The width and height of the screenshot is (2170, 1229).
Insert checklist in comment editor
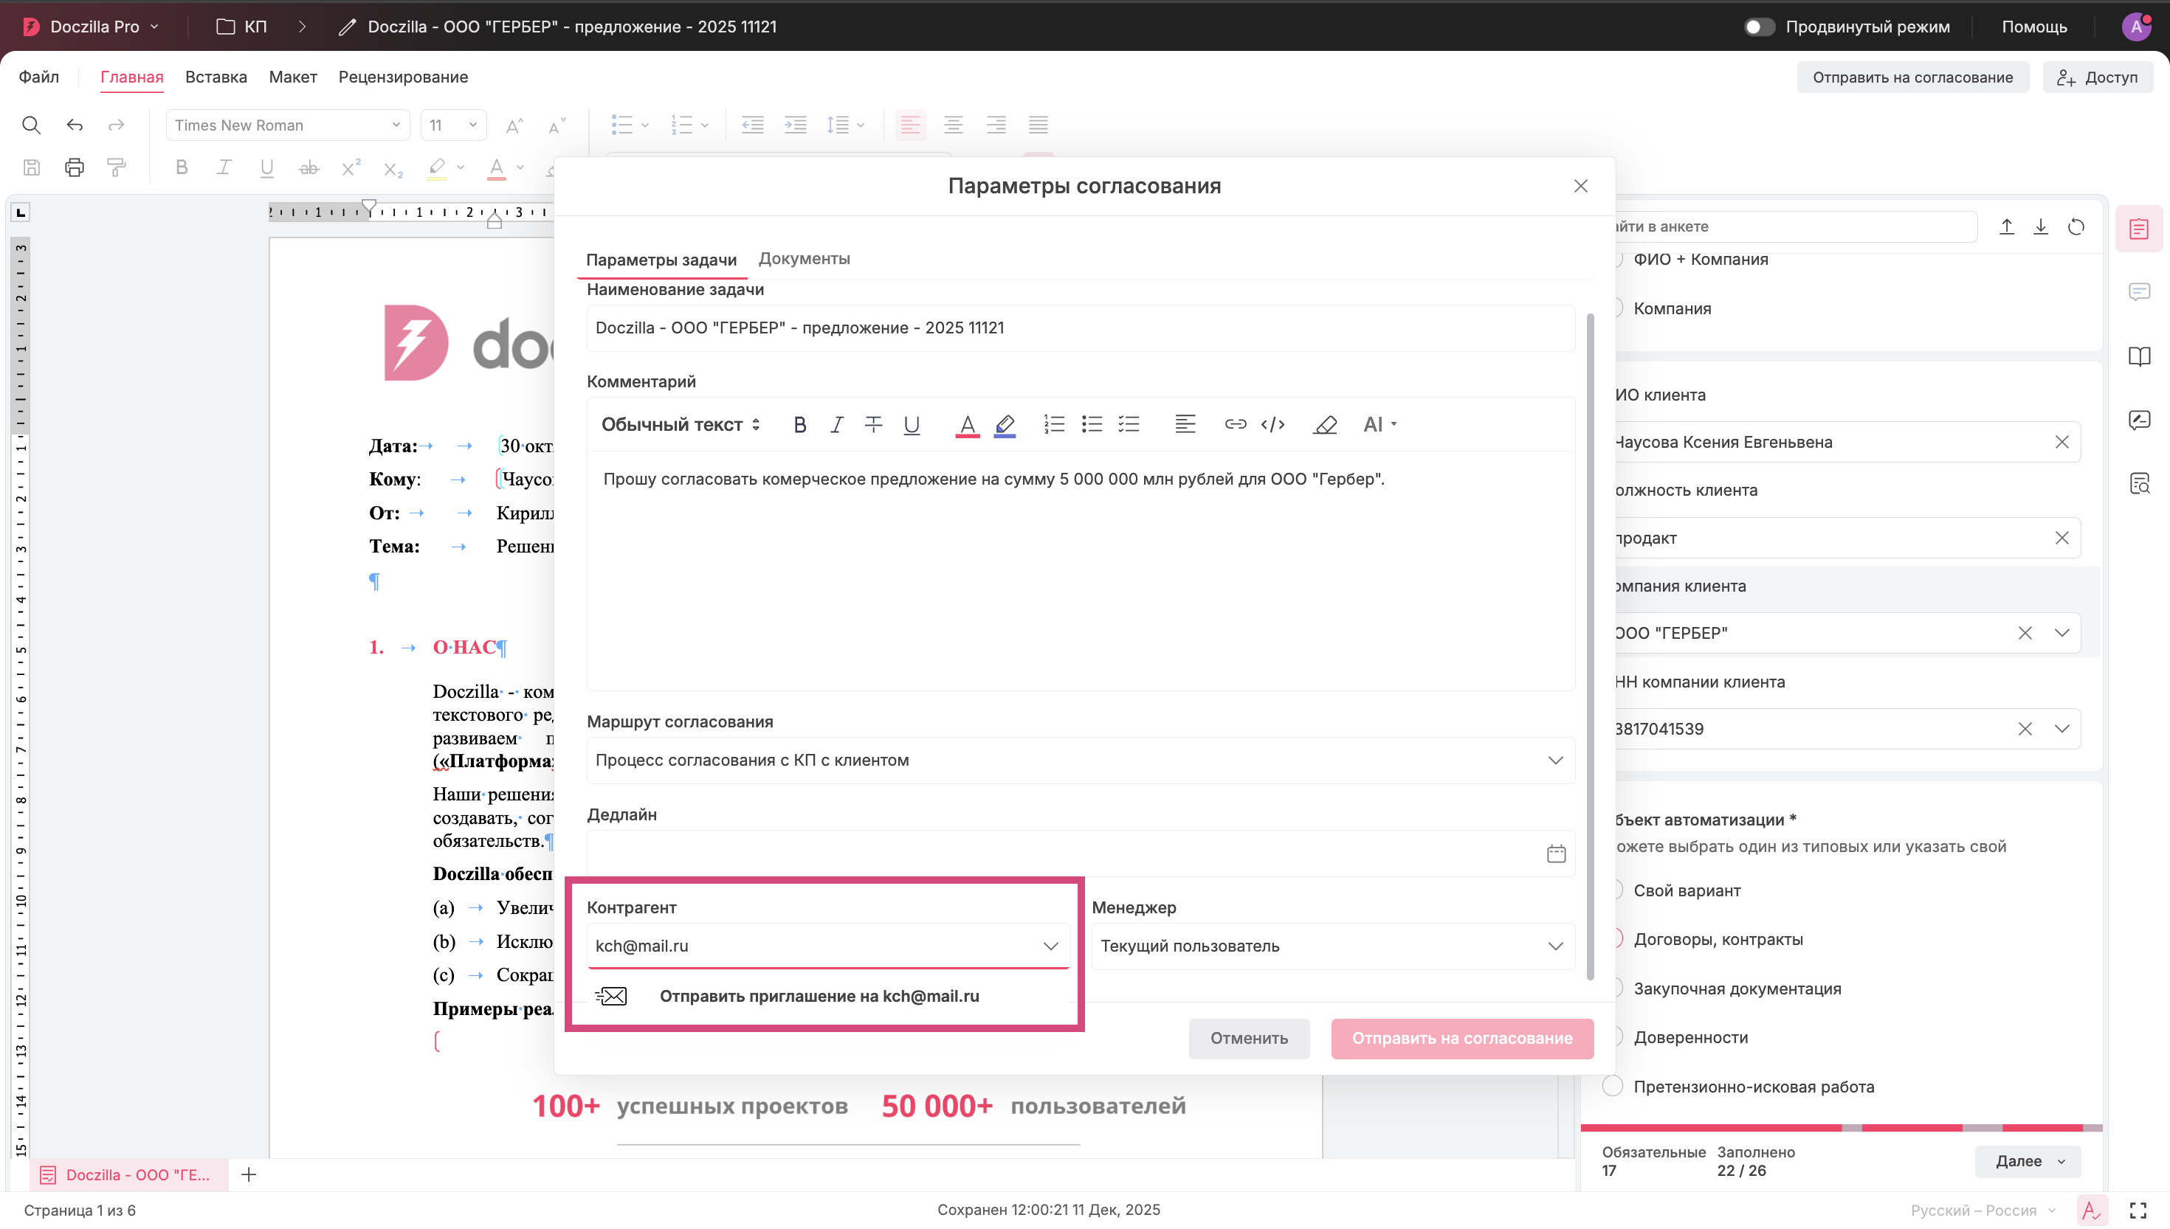pyautogui.click(x=1129, y=425)
